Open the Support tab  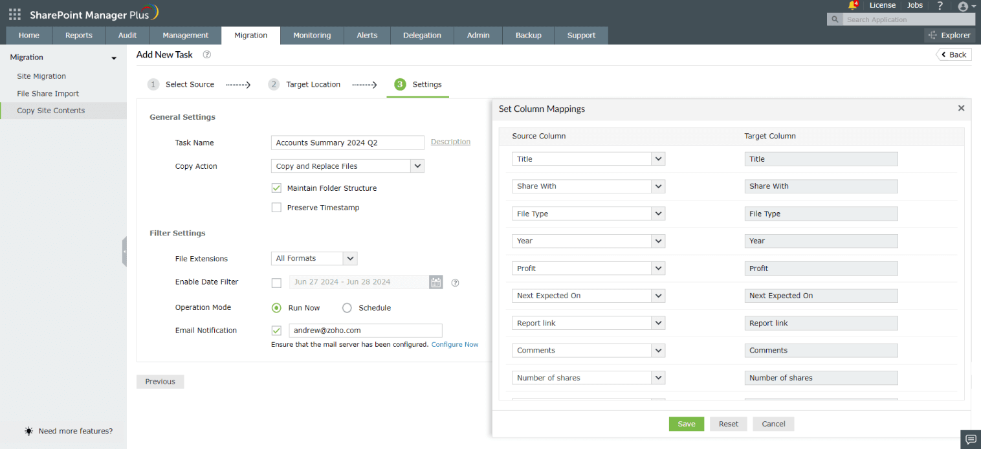(x=581, y=36)
